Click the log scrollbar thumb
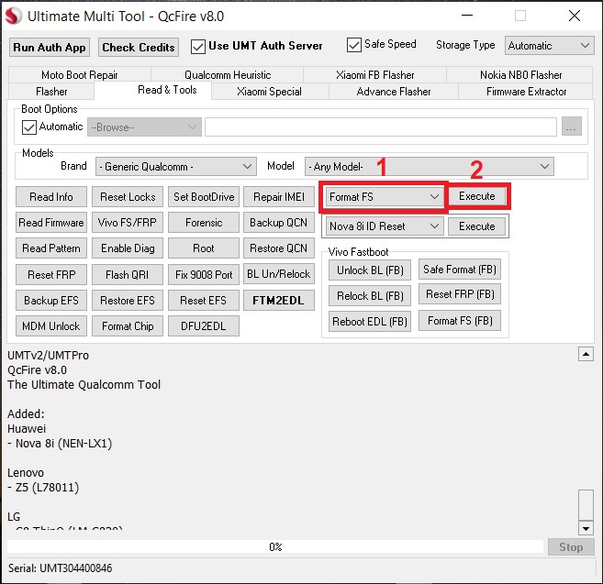603x584 pixels. tap(586, 505)
